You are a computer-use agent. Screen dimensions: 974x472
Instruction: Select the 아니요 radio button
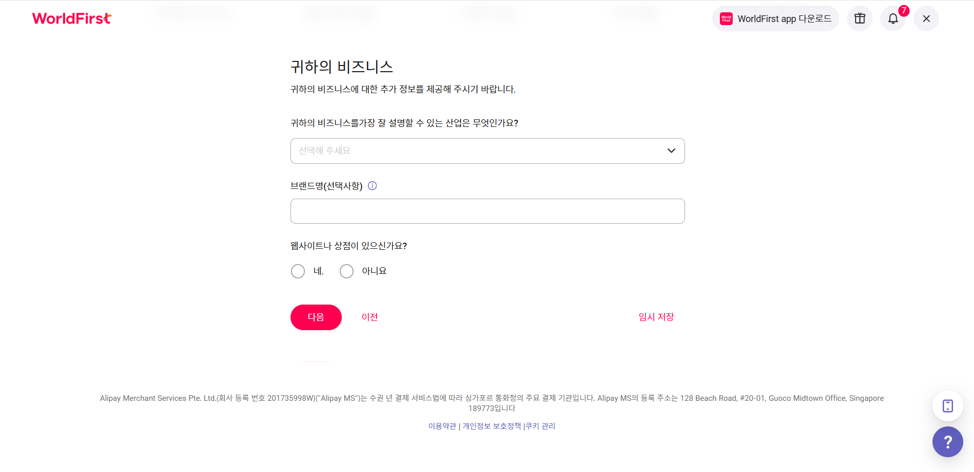pyautogui.click(x=346, y=271)
